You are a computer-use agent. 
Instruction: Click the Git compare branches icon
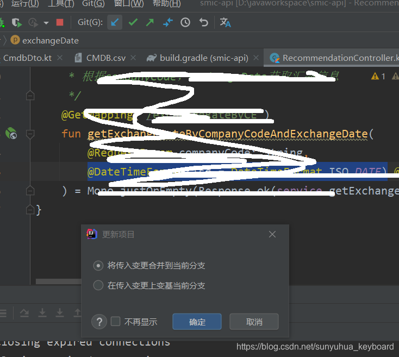[x=167, y=22]
